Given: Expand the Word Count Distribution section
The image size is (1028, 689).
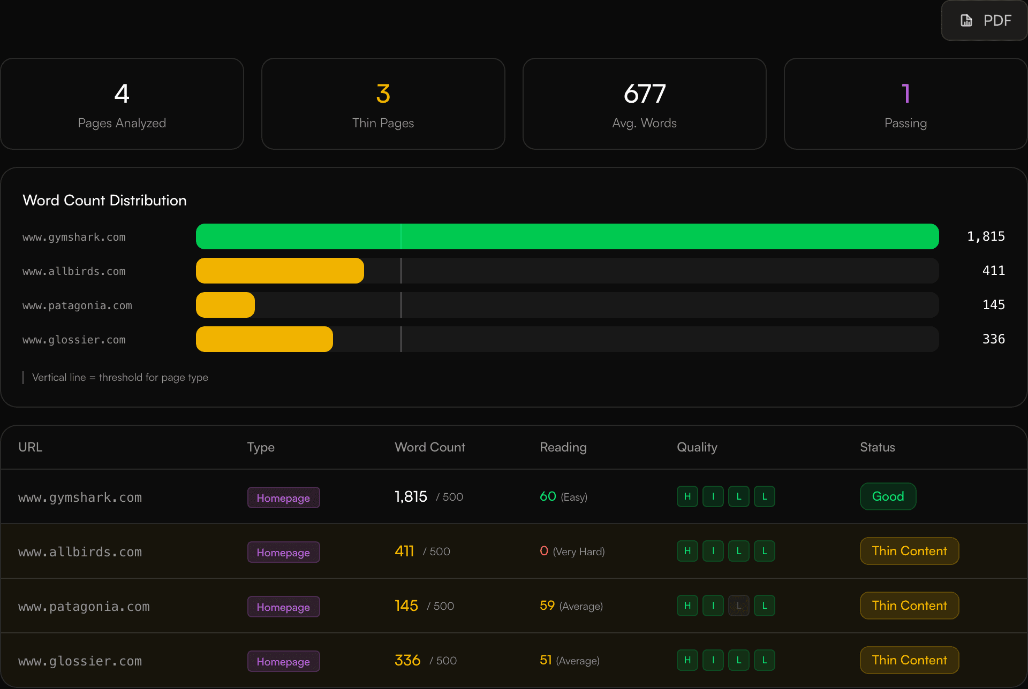Looking at the screenshot, I should point(104,200).
